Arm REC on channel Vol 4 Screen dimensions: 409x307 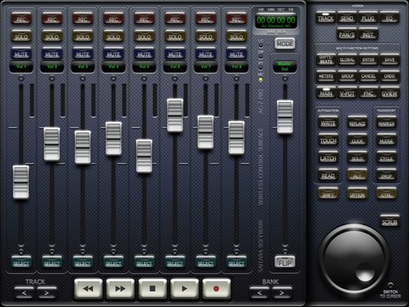(x=113, y=19)
